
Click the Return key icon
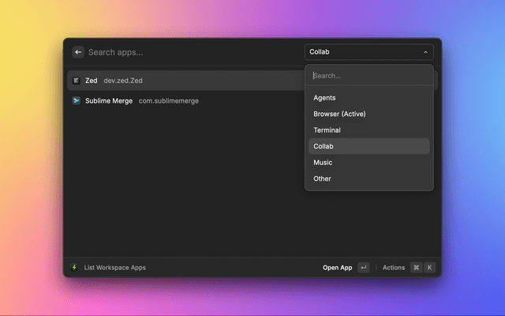[x=363, y=267]
